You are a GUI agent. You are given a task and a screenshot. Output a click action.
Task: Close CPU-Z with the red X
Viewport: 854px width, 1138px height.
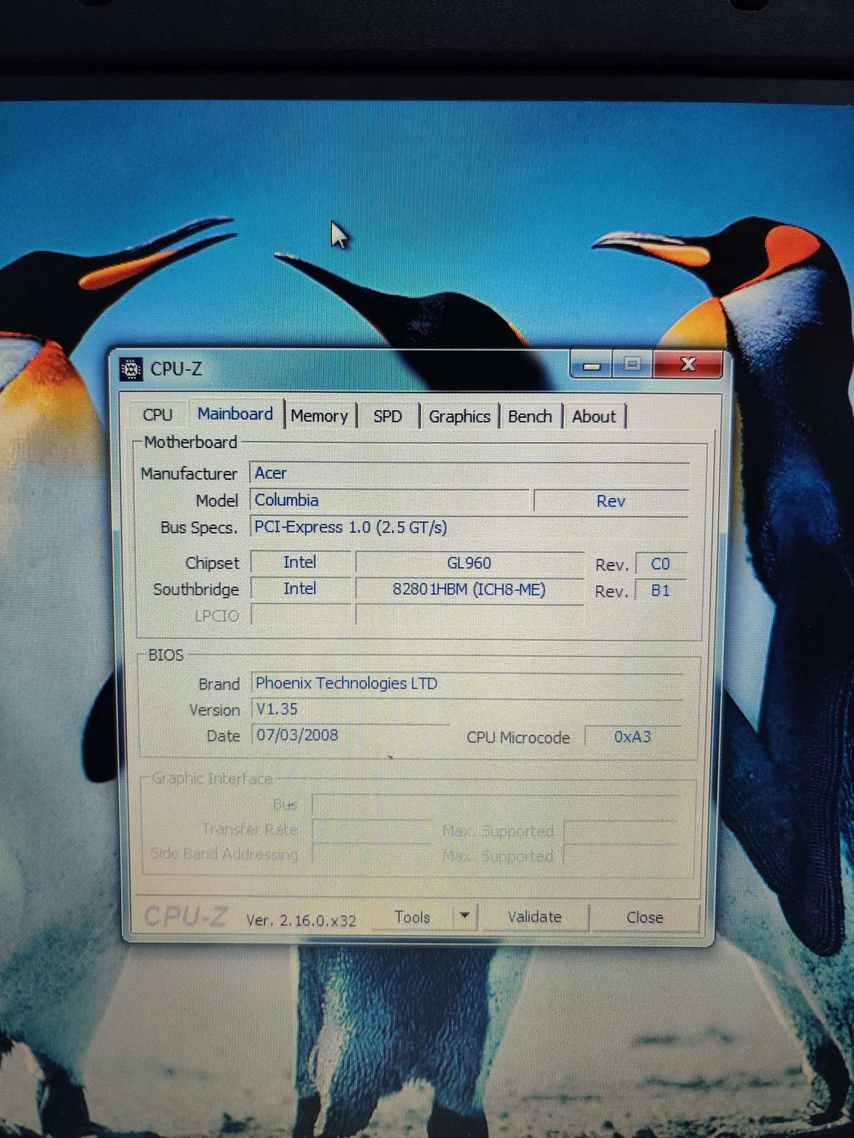[x=688, y=364]
